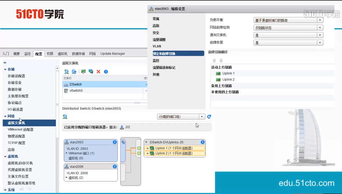Click the DSwitch distributed switch icon

(66, 85)
